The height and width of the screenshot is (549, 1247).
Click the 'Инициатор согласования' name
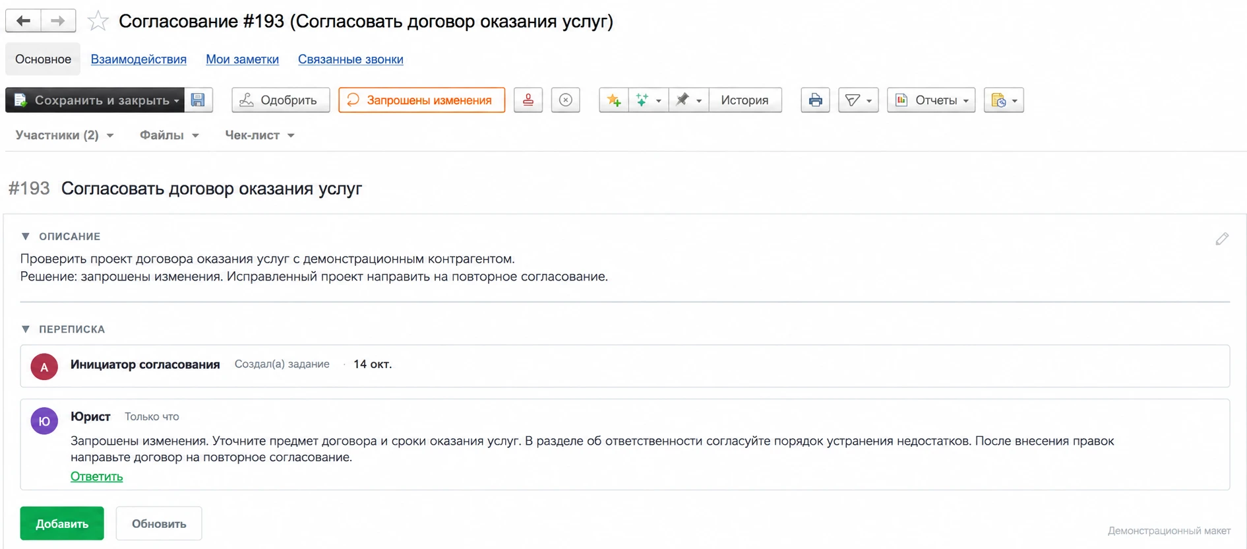[x=145, y=364]
